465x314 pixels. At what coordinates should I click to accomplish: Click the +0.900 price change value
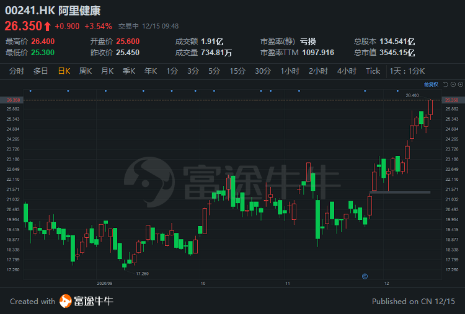[67, 27]
